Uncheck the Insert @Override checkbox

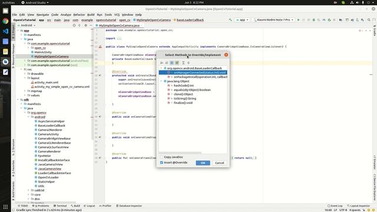pos(161,163)
